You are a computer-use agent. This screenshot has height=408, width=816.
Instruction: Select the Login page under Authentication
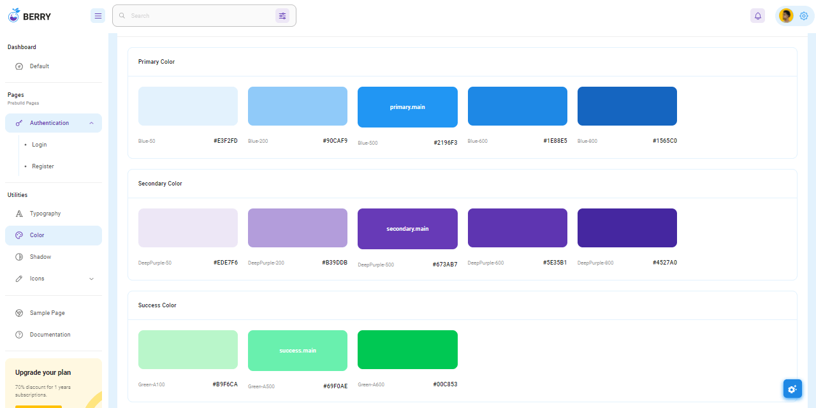39,144
